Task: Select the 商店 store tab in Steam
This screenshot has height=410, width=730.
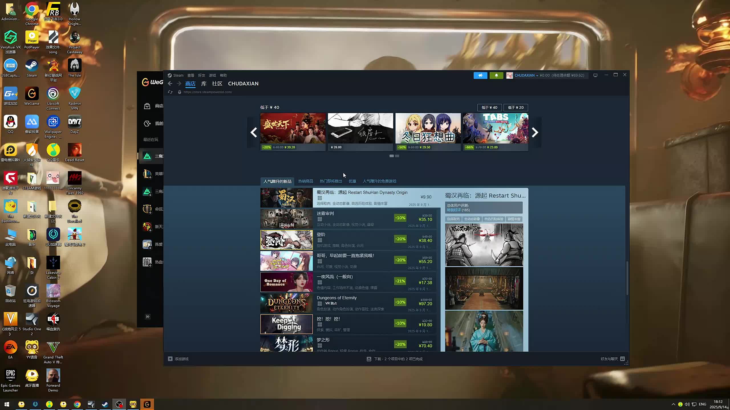Action: tap(190, 84)
